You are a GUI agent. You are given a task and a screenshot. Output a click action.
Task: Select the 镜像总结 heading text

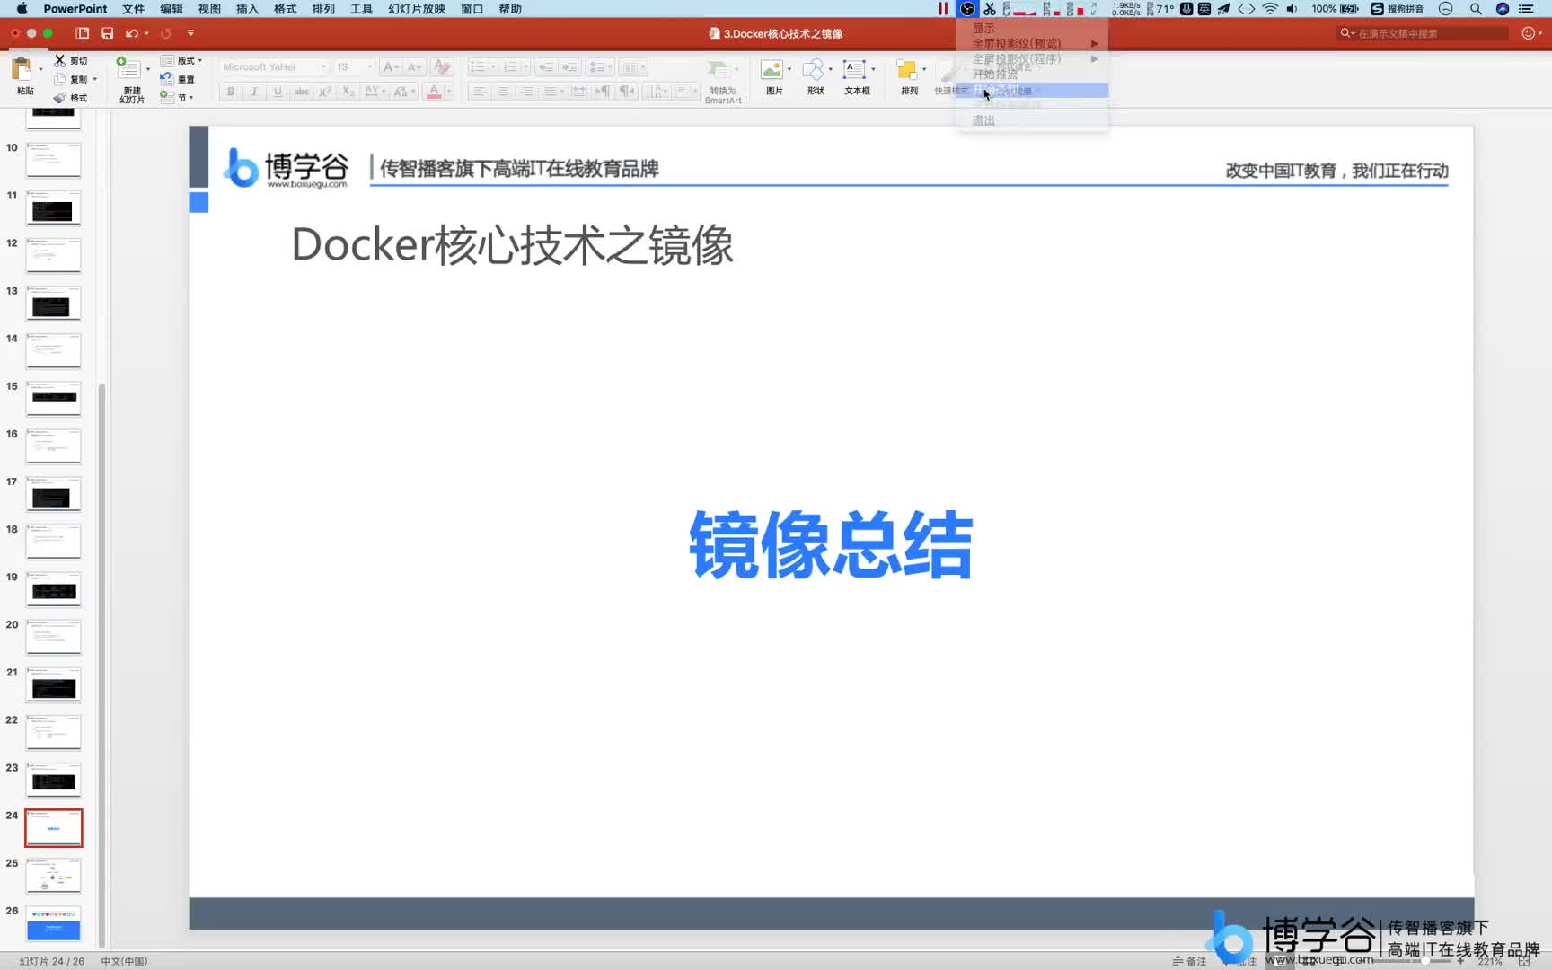(831, 544)
